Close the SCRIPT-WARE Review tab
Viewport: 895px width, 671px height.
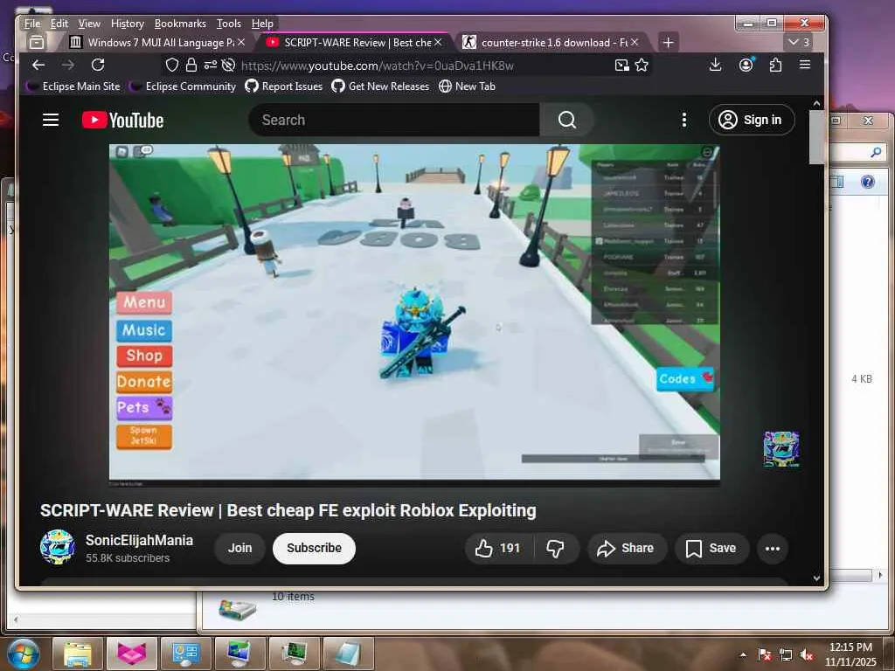tap(438, 42)
